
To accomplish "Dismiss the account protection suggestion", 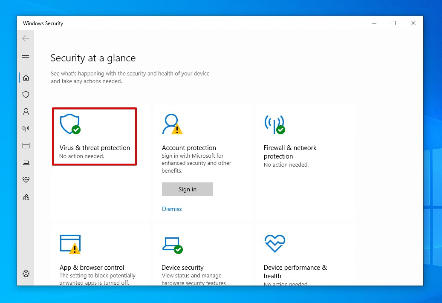I will click(x=172, y=209).
